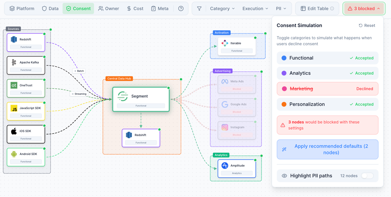Click the Iterable node icon
The height and width of the screenshot is (197, 391).
(x=225, y=43)
